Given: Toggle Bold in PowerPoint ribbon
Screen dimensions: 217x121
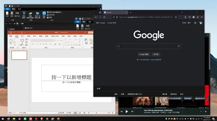Looking at the screenshot, I should coord(32,44).
